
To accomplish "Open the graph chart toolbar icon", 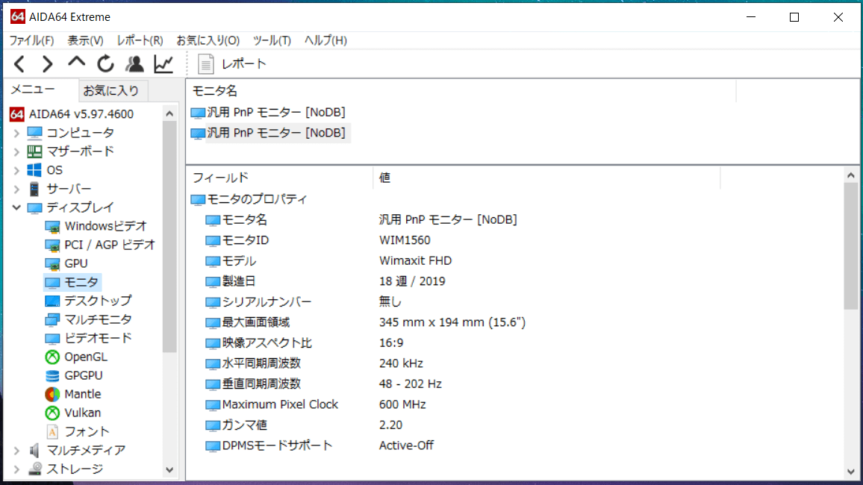I will coord(163,64).
